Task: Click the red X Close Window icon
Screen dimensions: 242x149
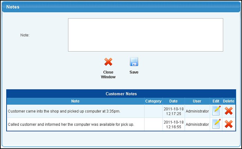Action: (x=108, y=62)
